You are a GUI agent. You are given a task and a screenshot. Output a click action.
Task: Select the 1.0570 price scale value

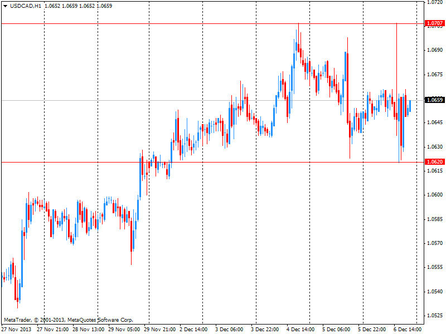435,243
